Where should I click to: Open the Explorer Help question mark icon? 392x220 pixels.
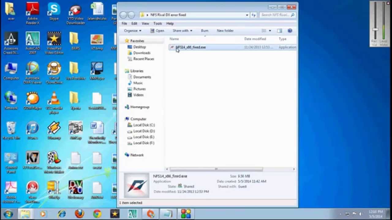point(290,31)
